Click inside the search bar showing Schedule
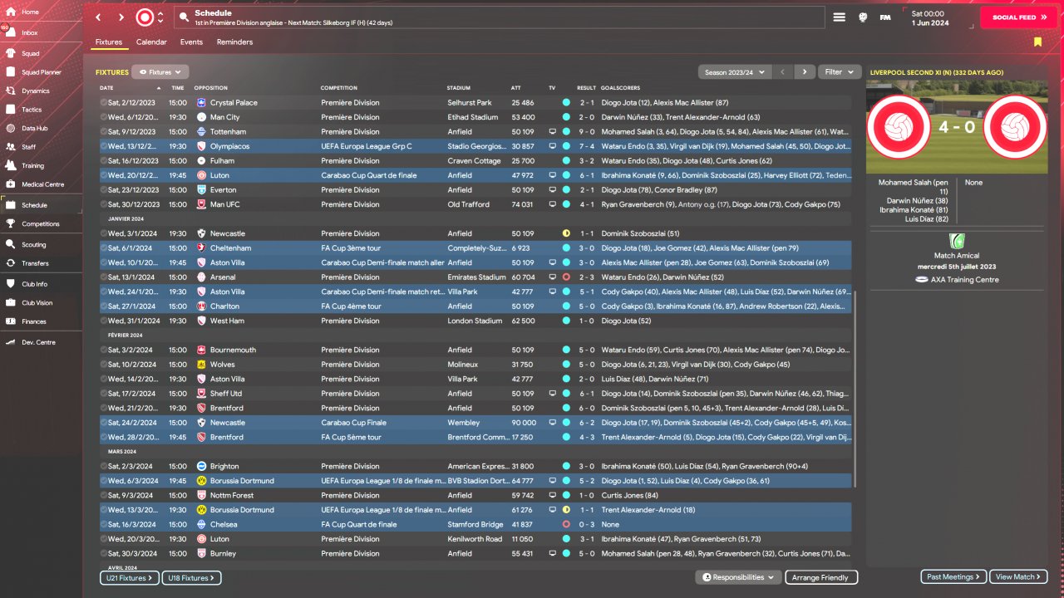 point(499,17)
